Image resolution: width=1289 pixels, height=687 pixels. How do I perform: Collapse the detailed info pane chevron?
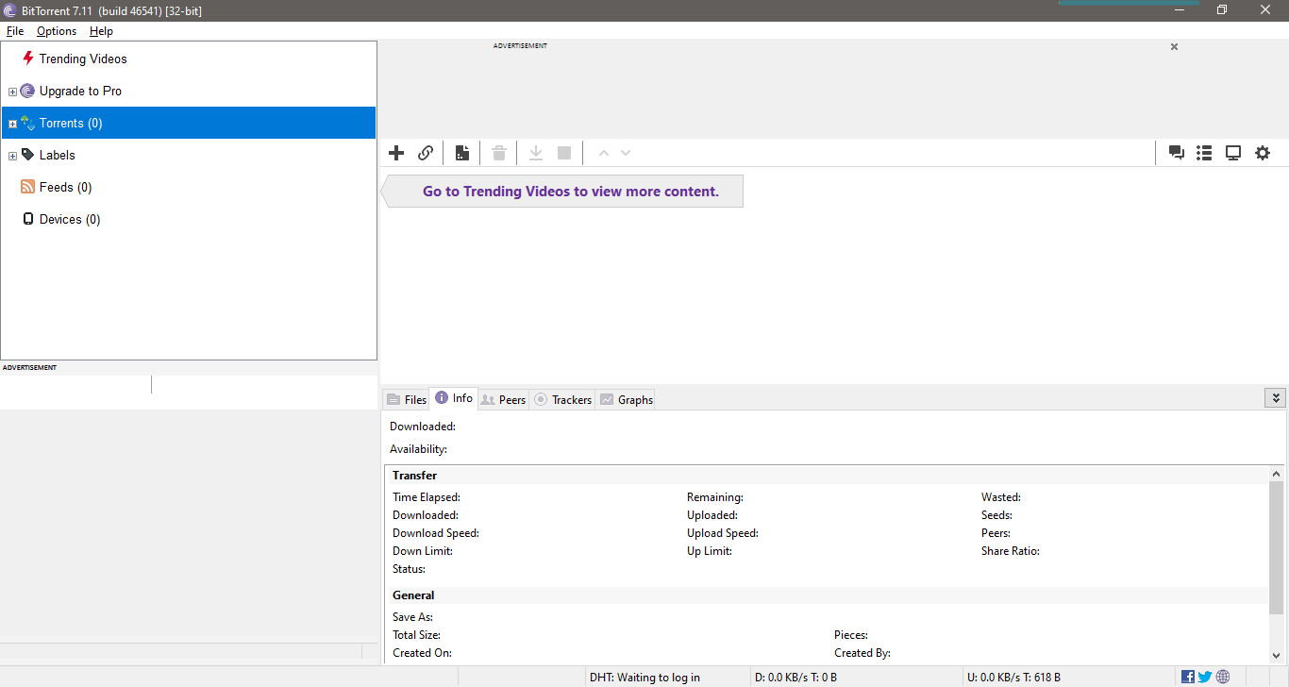tap(1275, 398)
